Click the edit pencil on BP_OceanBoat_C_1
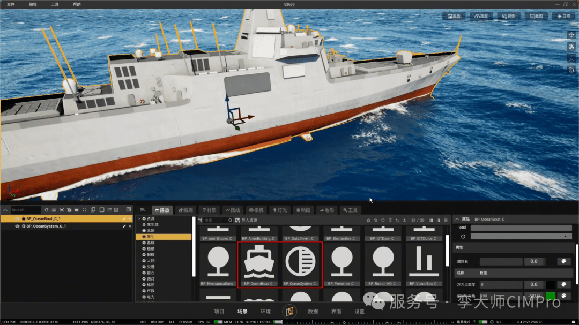 [x=124, y=219]
